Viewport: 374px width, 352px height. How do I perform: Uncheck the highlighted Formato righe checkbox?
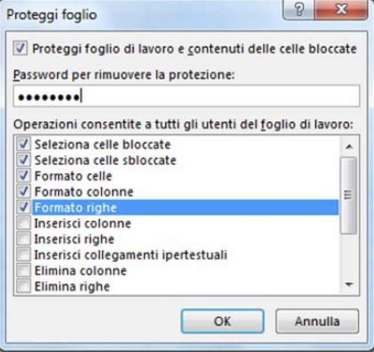click(23, 207)
